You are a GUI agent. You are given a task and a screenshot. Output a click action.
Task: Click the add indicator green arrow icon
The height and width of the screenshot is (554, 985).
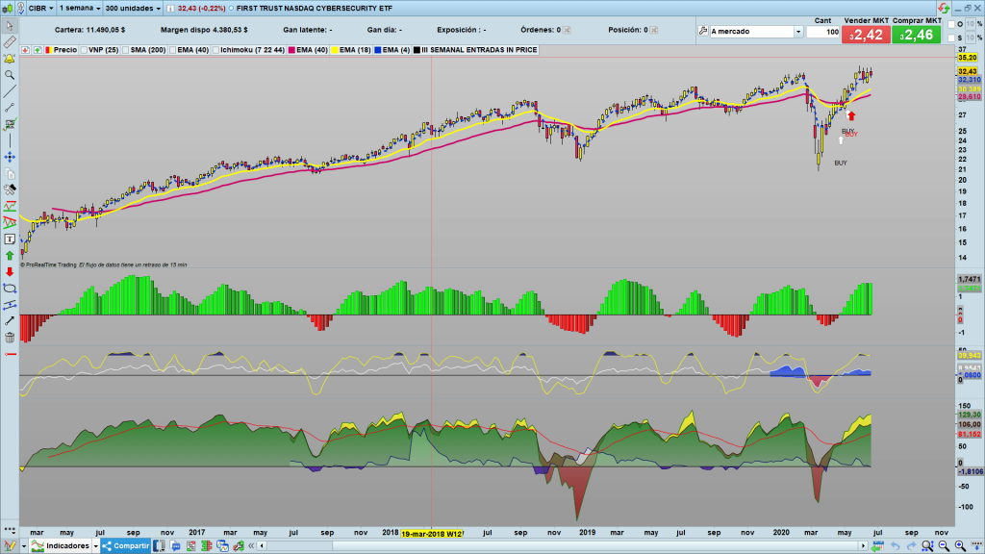(x=38, y=50)
